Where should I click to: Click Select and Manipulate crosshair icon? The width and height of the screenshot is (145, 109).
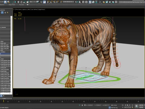pyautogui.click(x=41, y=2)
